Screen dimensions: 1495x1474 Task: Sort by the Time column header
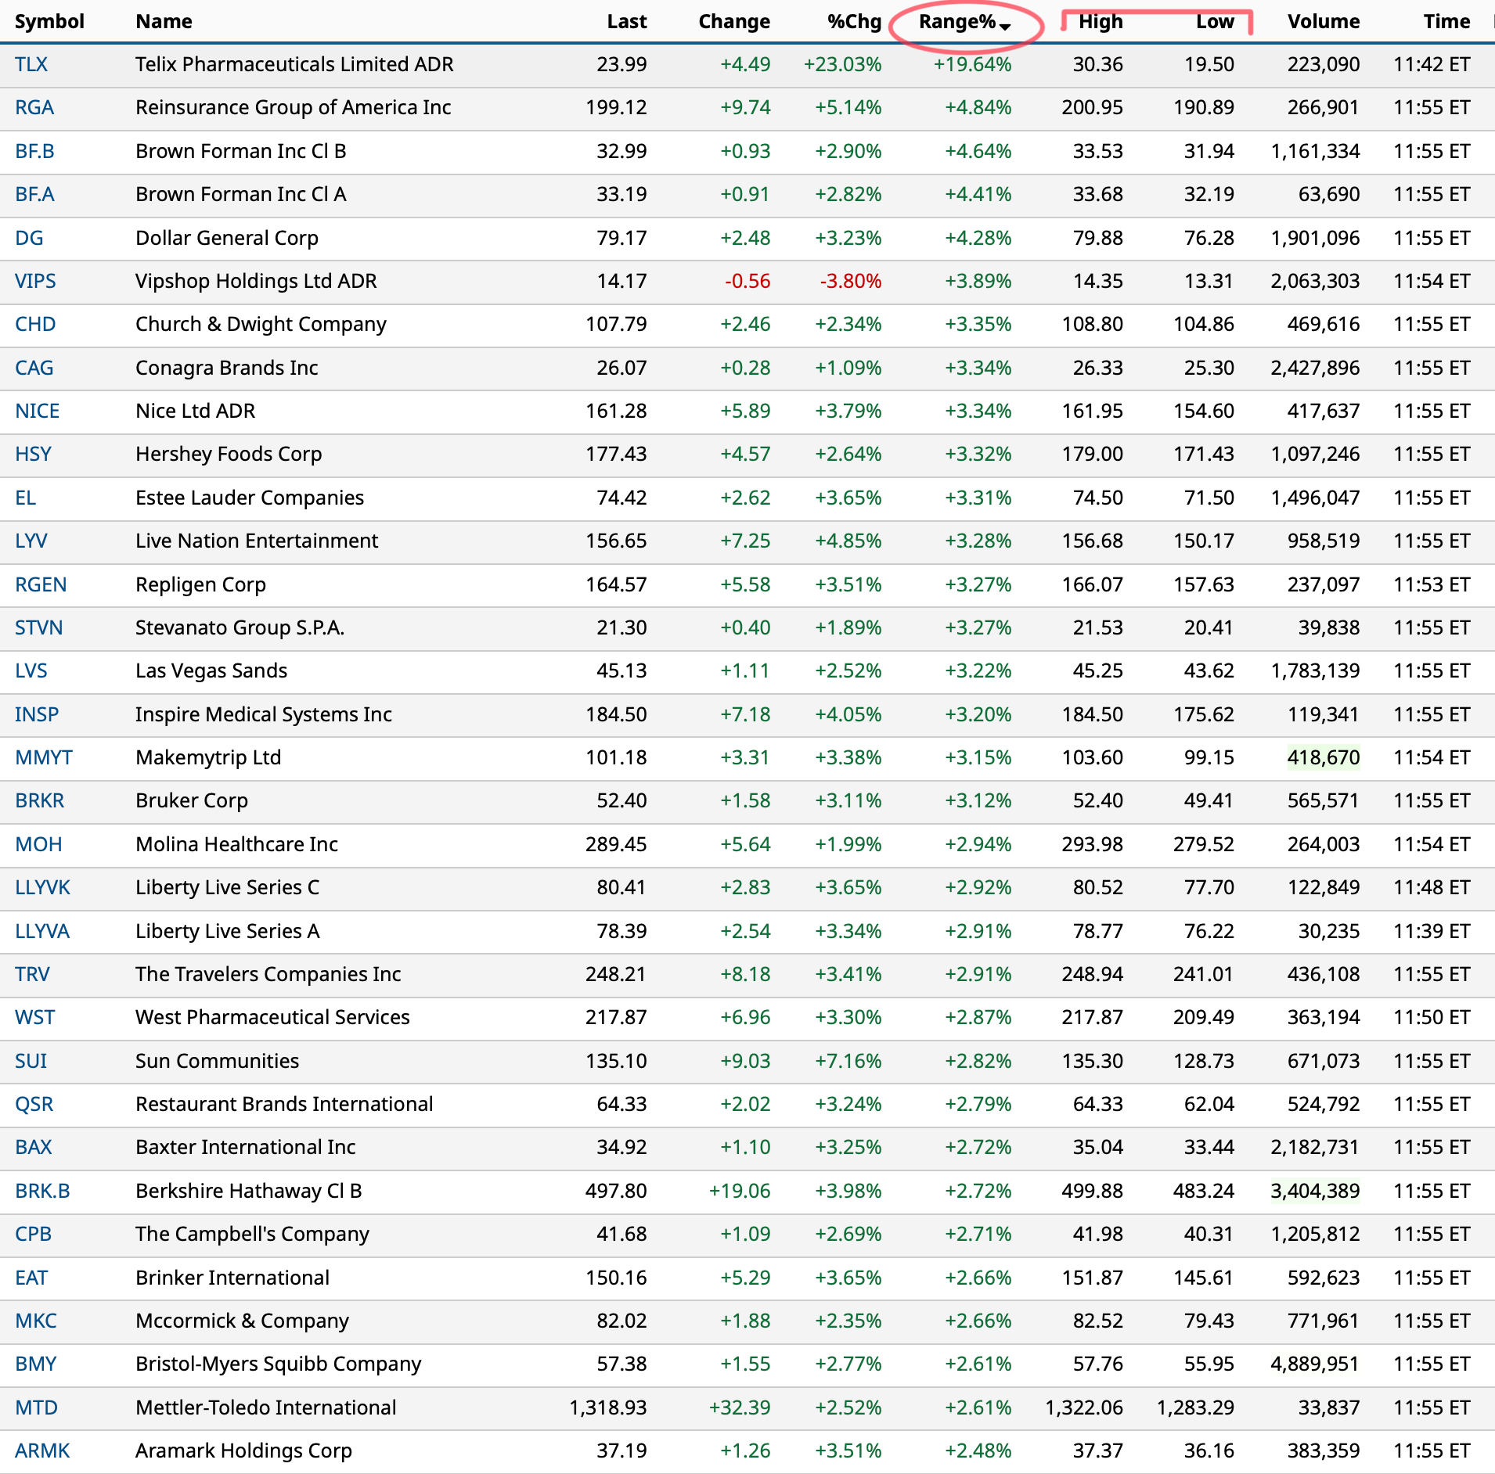tap(1446, 21)
